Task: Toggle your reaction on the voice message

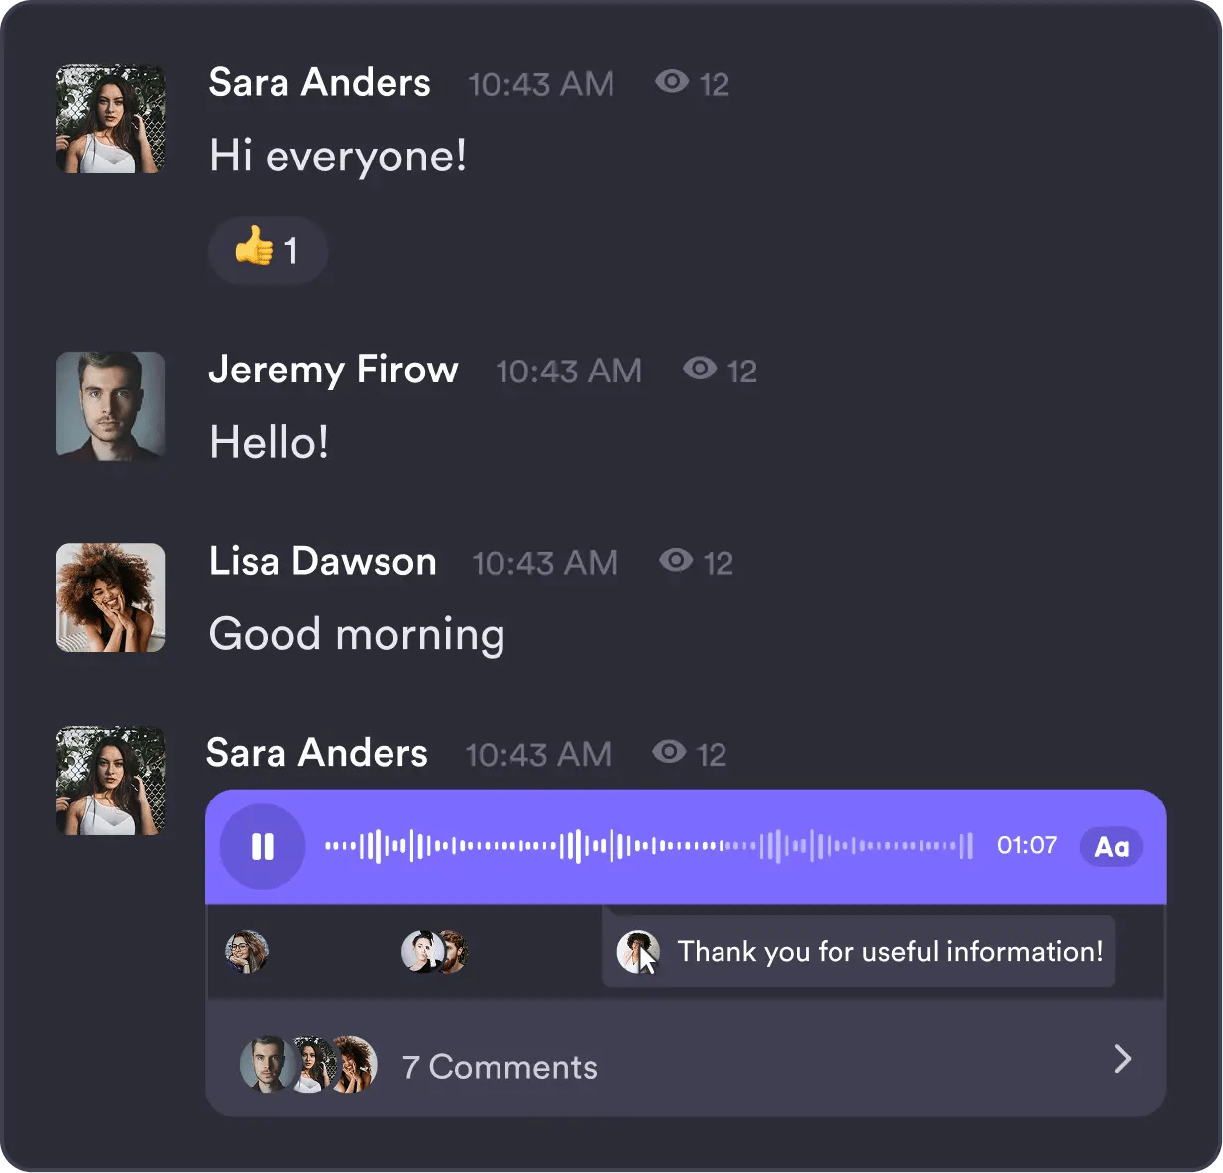Action: tap(248, 951)
